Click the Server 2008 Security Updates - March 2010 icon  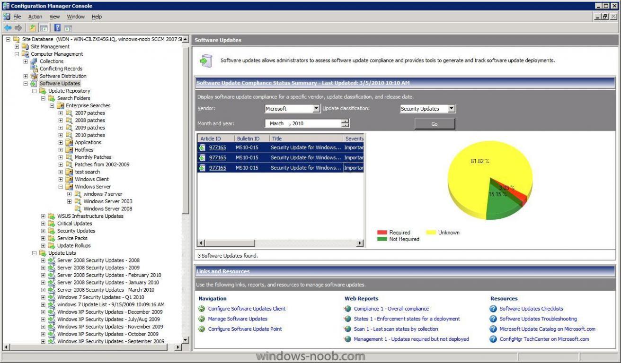coord(52,290)
